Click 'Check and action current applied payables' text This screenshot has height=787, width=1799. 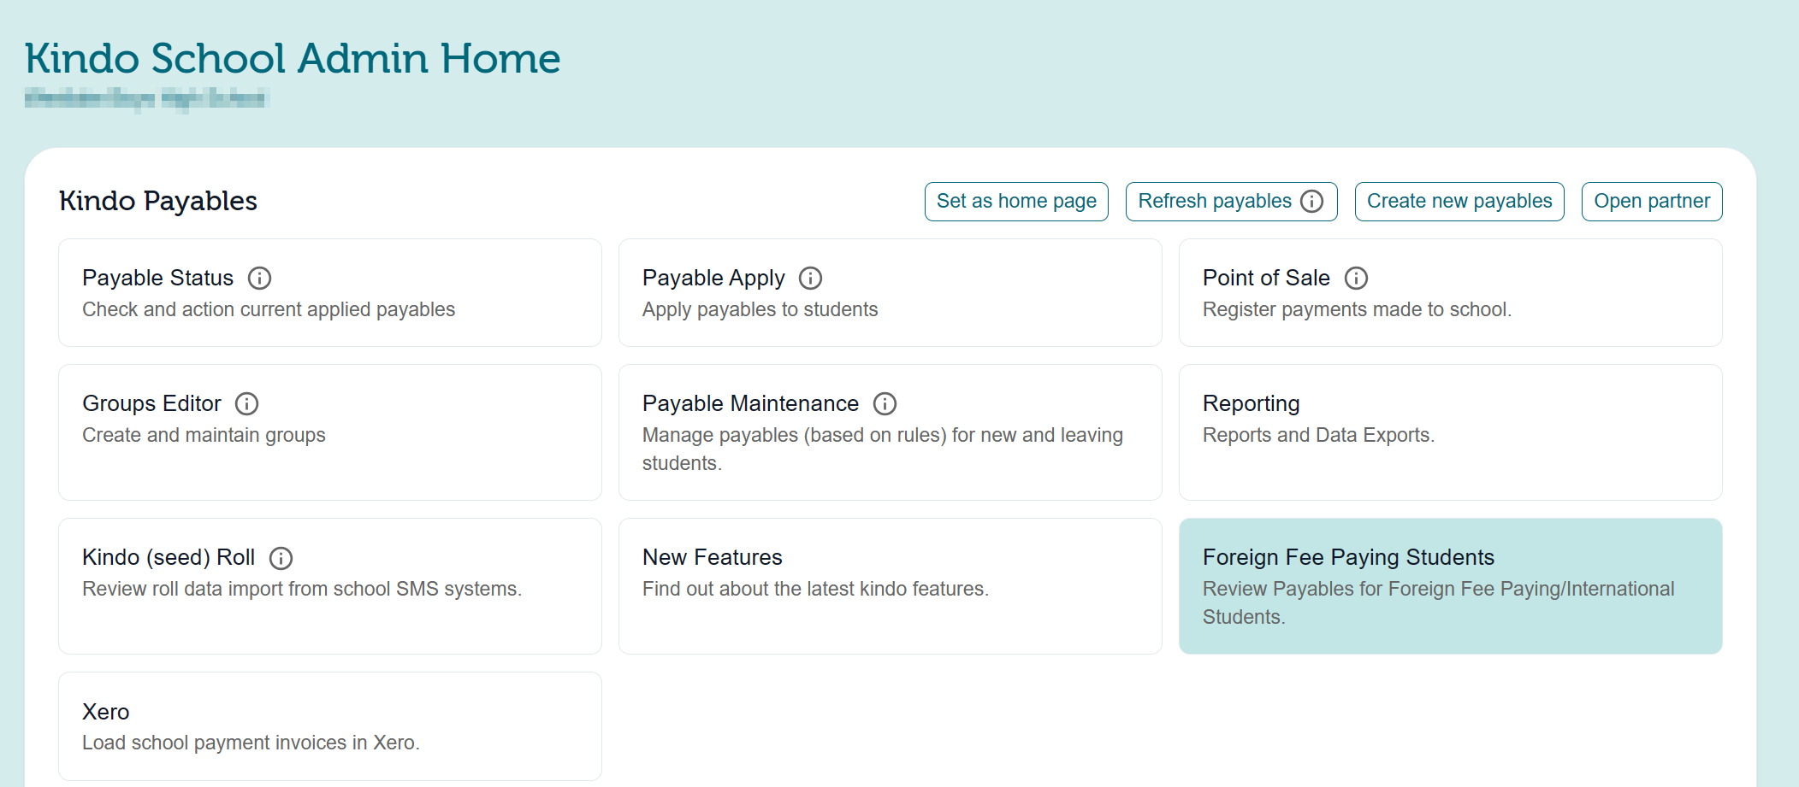coord(269,310)
